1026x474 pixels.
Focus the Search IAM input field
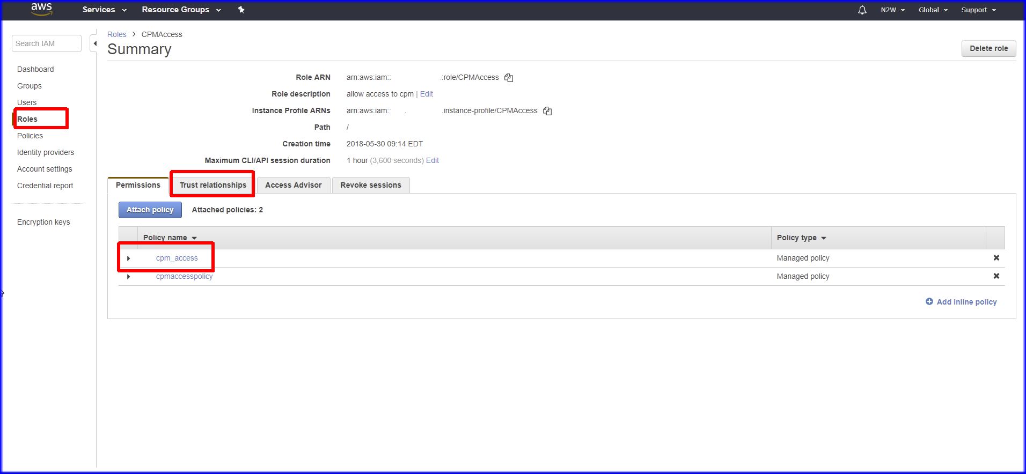(x=47, y=43)
